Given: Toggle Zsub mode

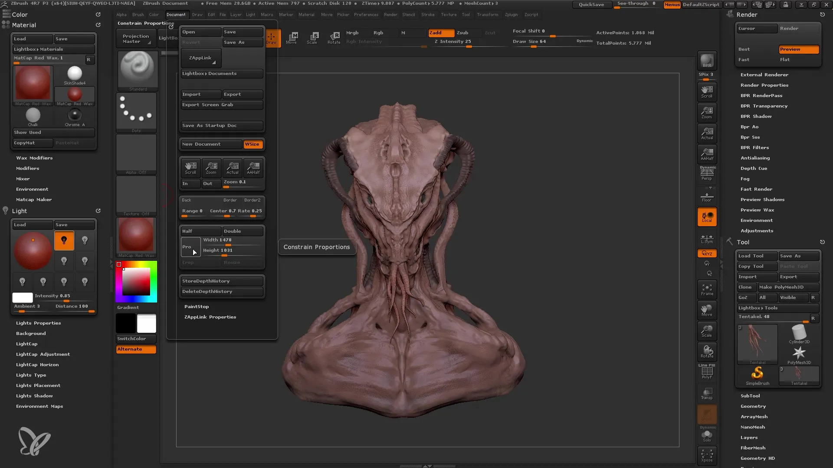Looking at the screenshot, I should [468, 33].
